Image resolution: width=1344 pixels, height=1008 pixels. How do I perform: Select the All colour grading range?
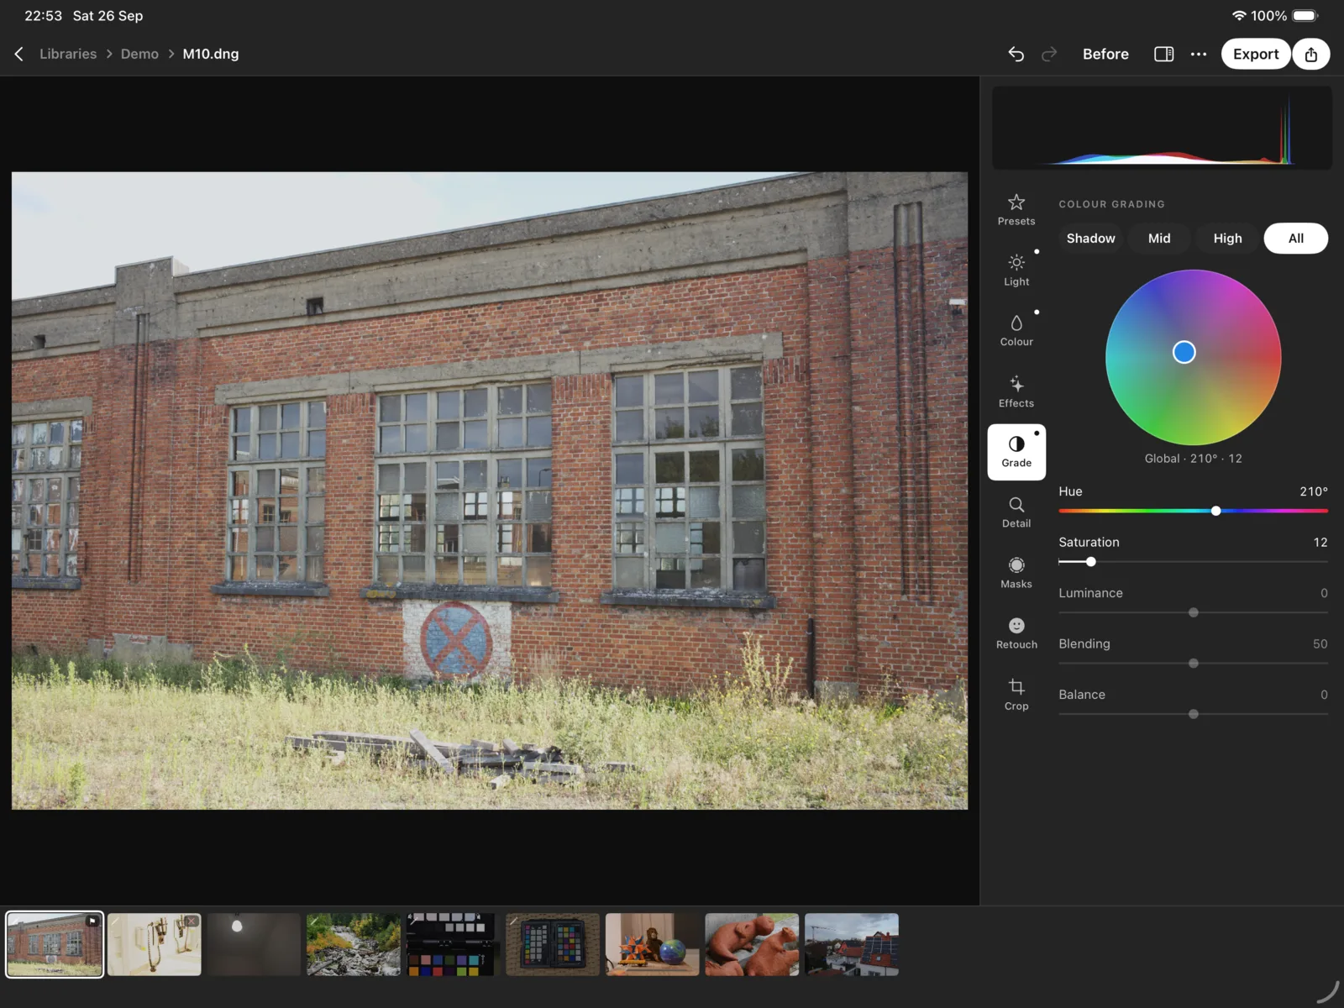[1296, 239]
